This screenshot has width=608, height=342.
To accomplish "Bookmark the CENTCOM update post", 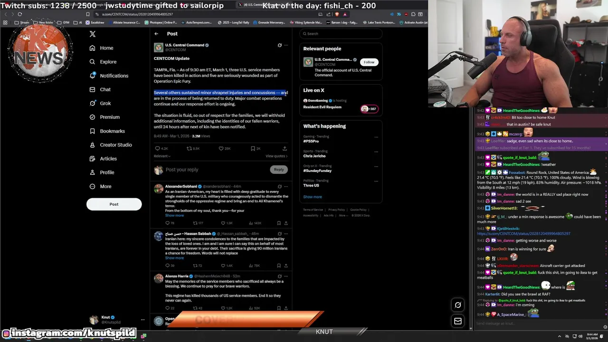I will click(x=253, y=149).
